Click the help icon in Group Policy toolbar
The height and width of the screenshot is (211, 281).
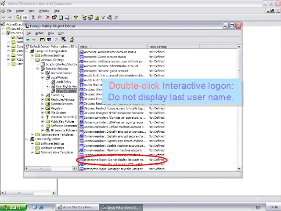click(x=72, y=40)
